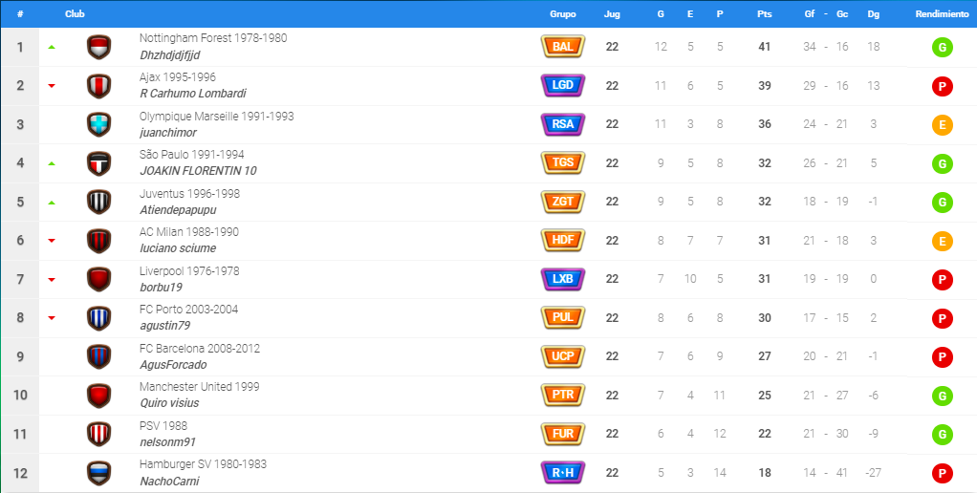The image size is (977, 493).
Task: Sort by the Rendimiento column header
Action: point(943,13)
